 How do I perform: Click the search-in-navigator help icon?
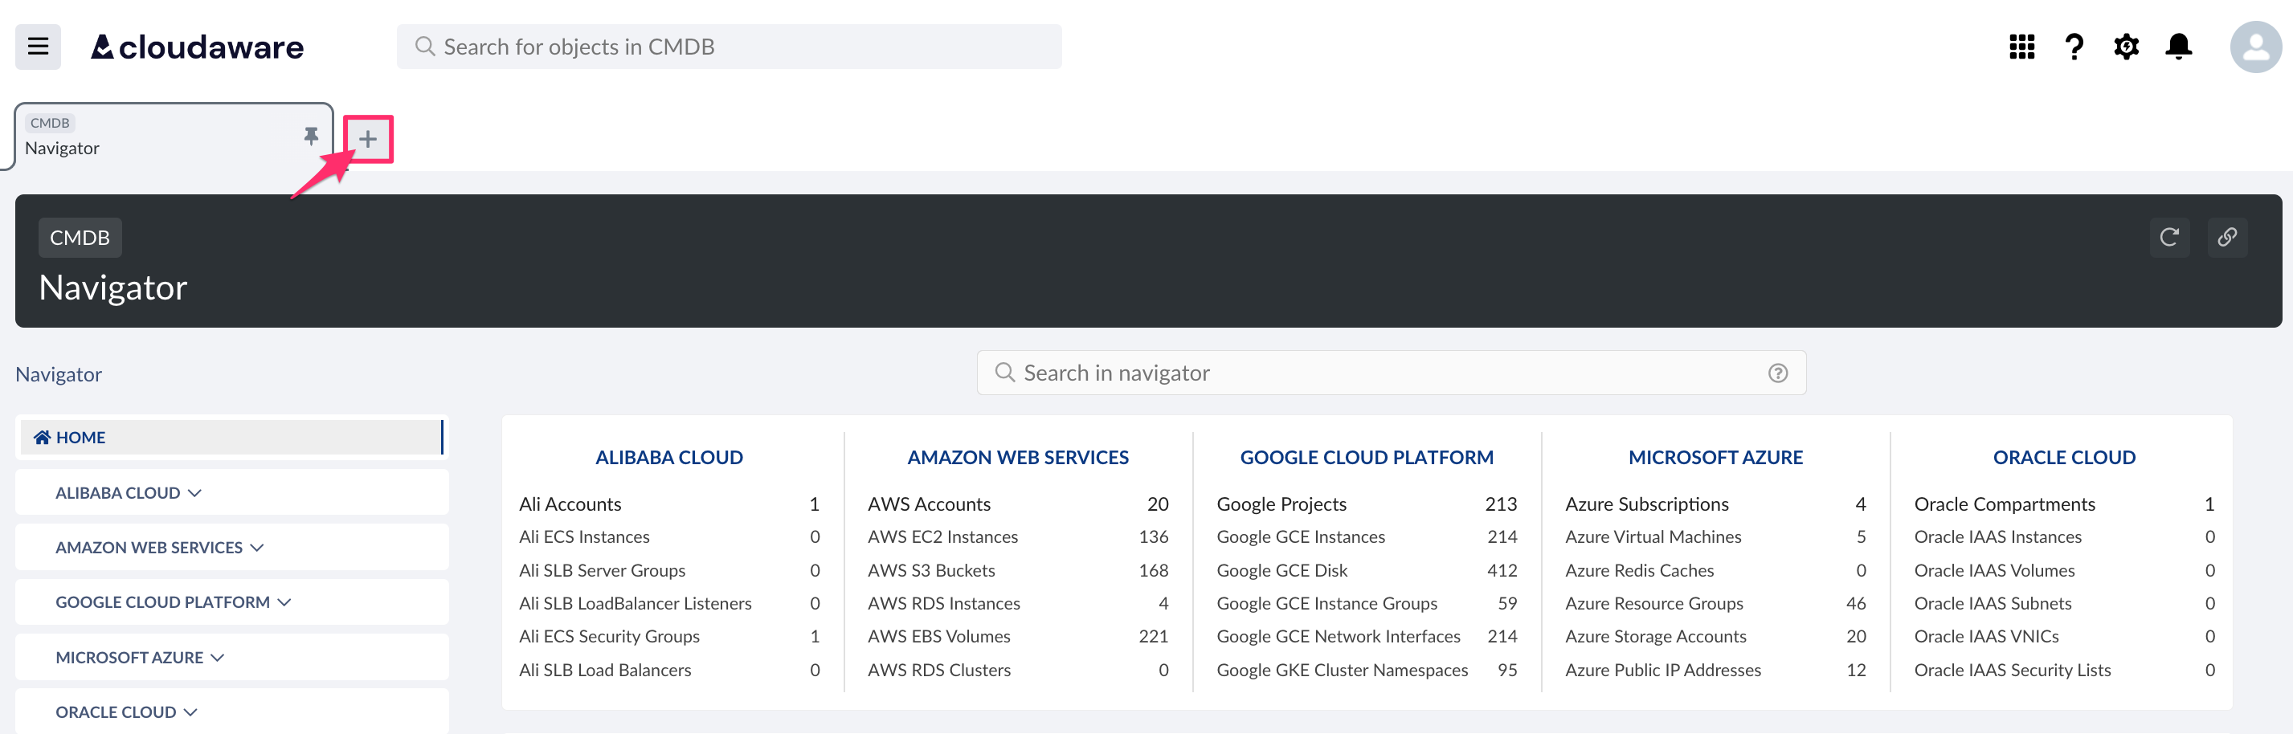[x=1776, y=373]
